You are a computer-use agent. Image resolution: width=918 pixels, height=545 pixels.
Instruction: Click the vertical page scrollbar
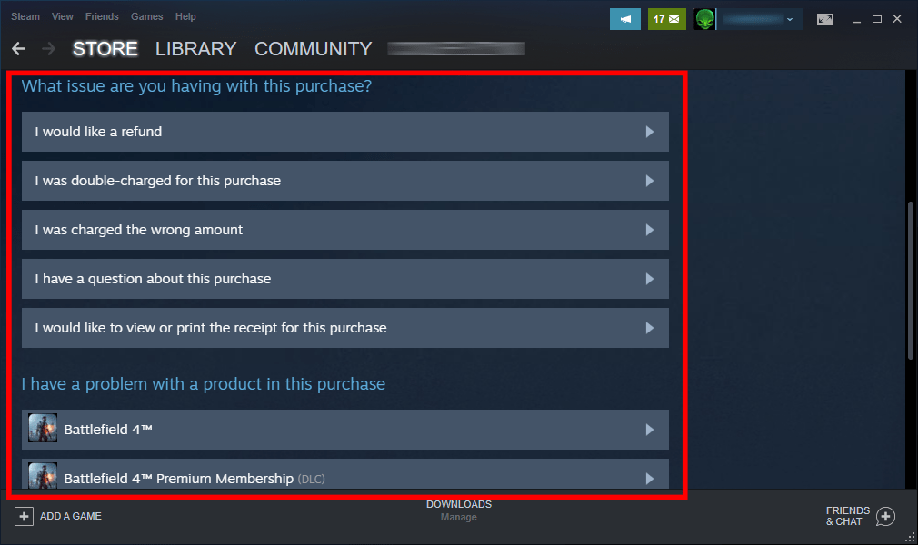click(x=911, y=282)
